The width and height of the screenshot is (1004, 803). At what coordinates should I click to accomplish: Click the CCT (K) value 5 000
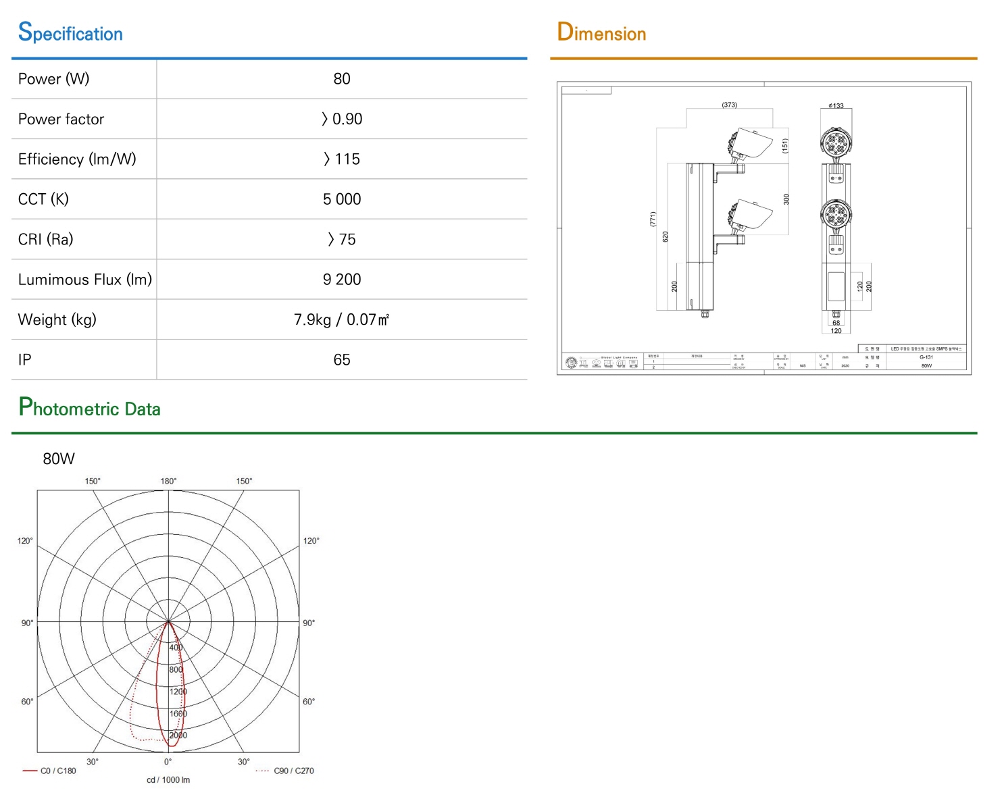pos(342,199)
